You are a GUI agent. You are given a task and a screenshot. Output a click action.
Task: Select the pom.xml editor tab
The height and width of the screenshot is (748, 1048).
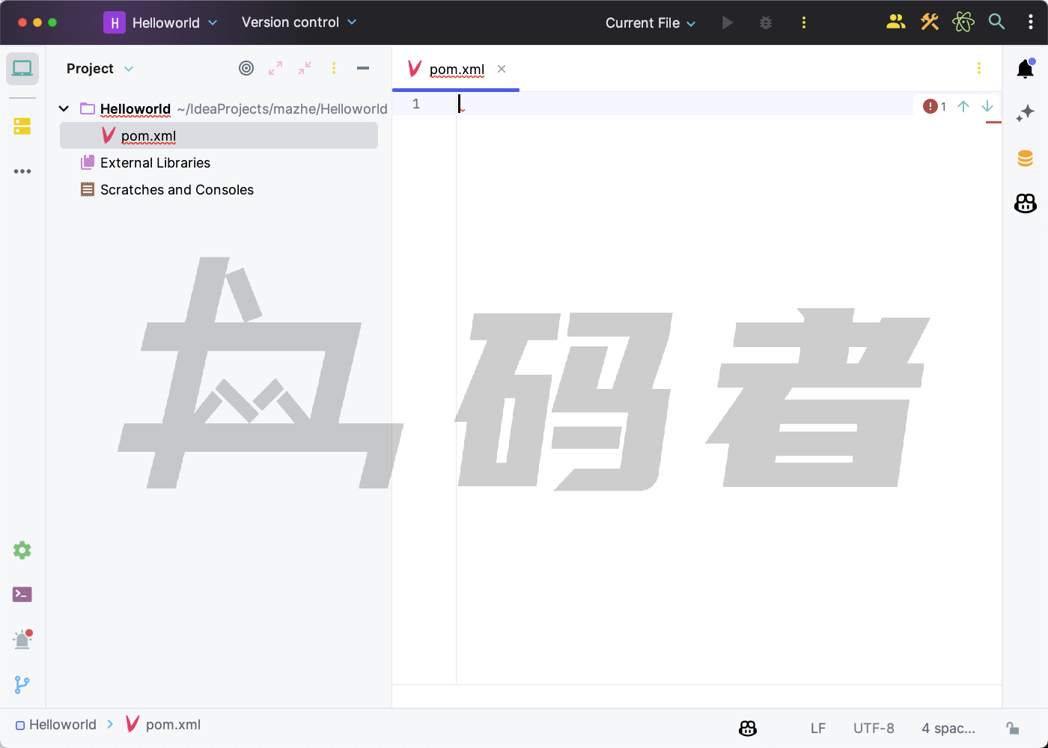(456, 70)
